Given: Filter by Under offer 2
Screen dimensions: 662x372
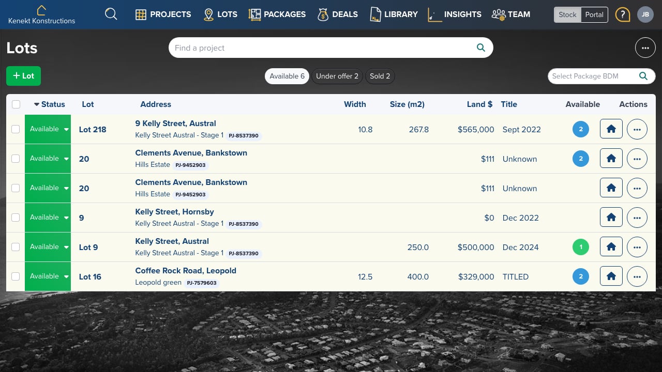Looking at the screenshot, I should pos(337,76).
